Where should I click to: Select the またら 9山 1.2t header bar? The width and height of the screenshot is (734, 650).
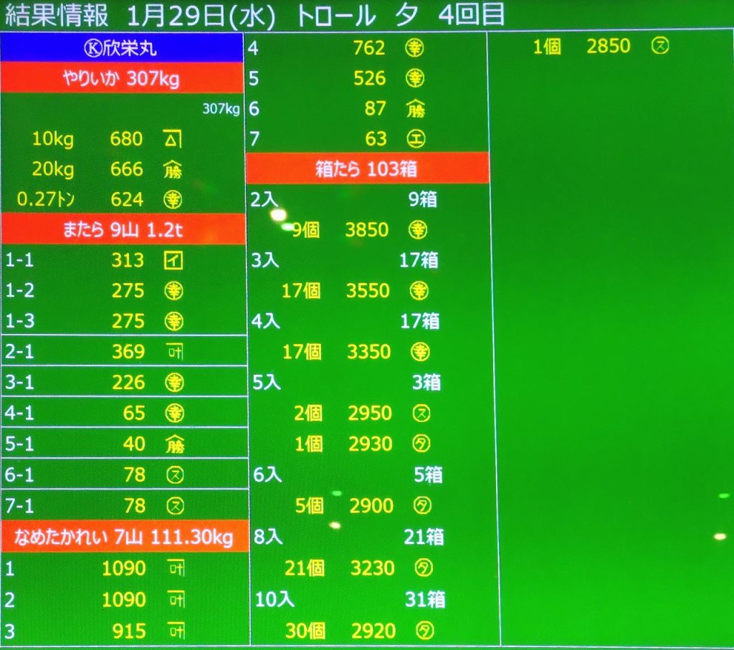coord(123,230)
